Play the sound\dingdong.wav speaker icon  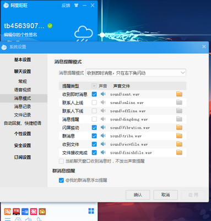(x=103, y=119)
